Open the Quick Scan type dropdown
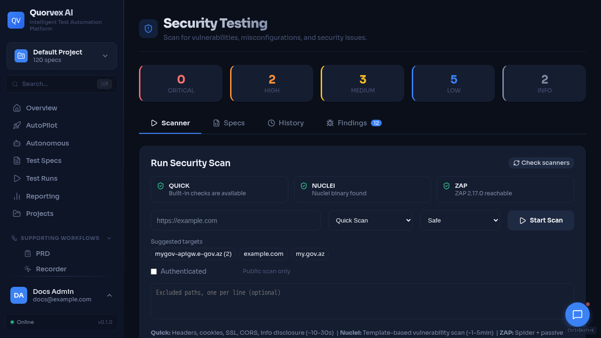601x338 pixels. (x=370, y=221)
